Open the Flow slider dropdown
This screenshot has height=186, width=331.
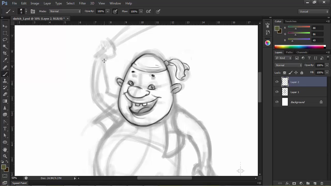[141, 11]
